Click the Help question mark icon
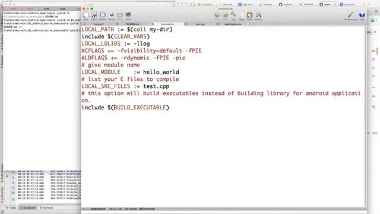This screenshot has height=214, width=380. [x=362, y=16]
